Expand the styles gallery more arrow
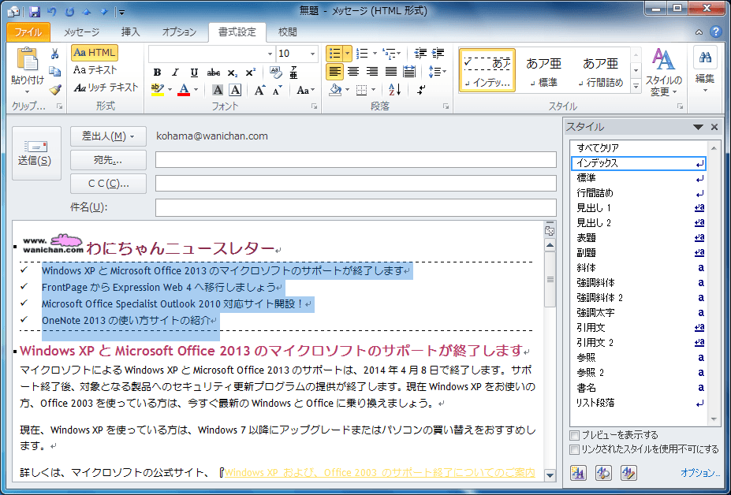 pyautogui.click(x=636, y=86)
